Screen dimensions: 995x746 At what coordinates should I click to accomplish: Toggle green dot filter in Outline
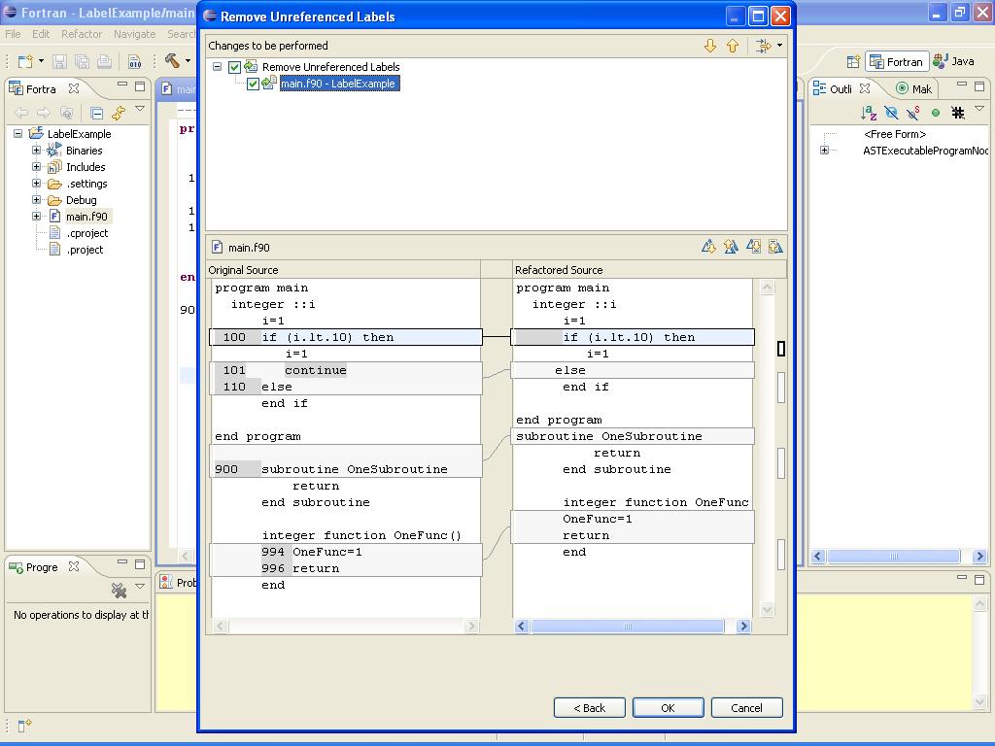point(936,113)
